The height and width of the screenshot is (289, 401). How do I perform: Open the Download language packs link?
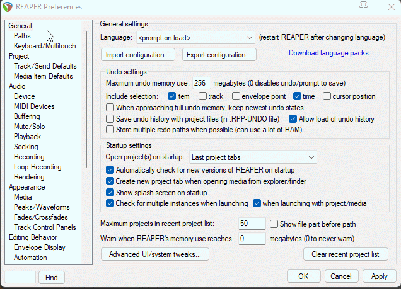point(328,53)
